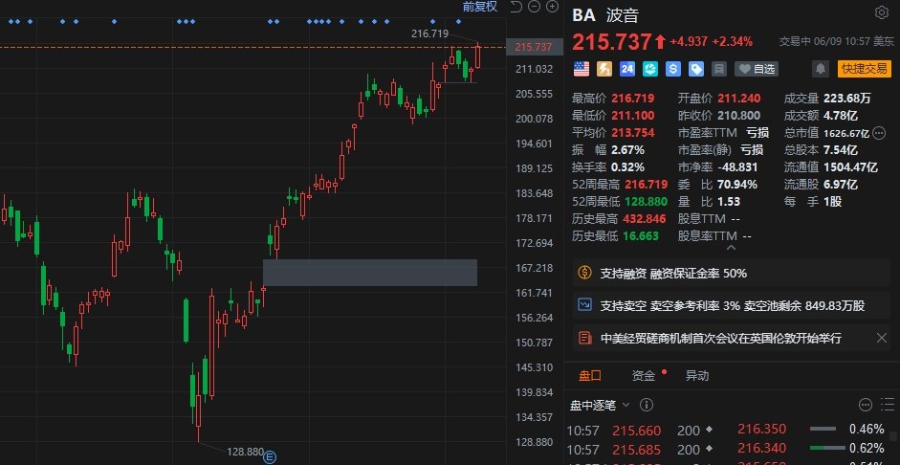Viewport: 900px width, 465px height.
Task: Open the 支持卖空 卖空参考利率 3% row
Action: (x=732, y=305)
